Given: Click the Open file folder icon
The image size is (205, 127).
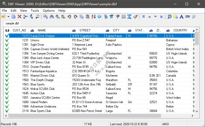Looking at the screenshot, I should (x=3, y=17).
